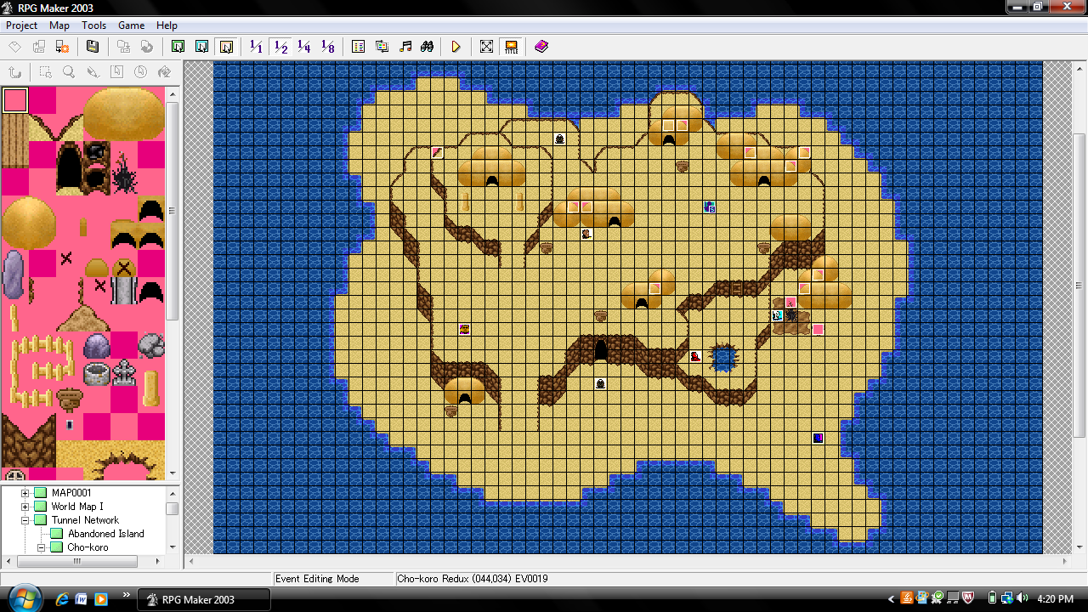Click the Cho-koro Redux coordinates status text

(x=472, y=579)
